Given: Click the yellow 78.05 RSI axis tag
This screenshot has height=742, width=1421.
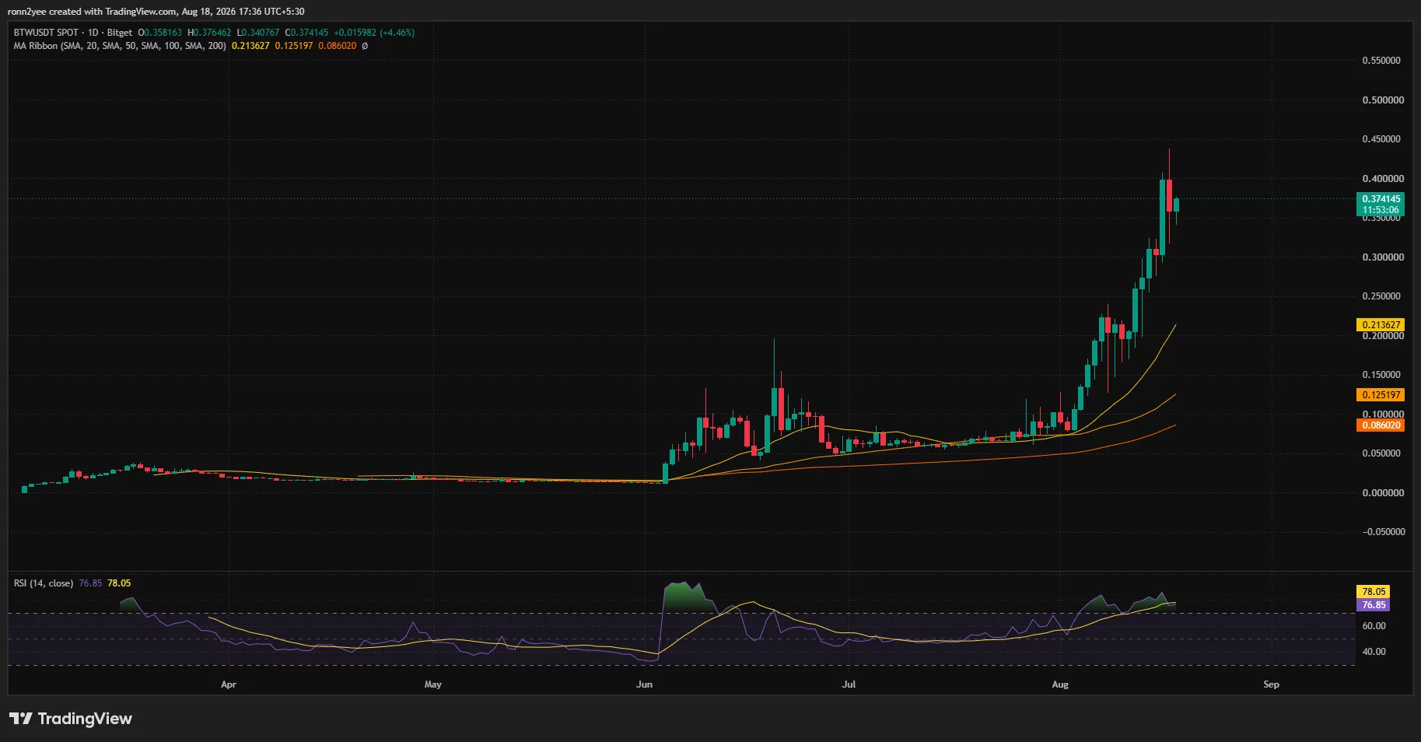Looking at the screenshot, I should coord(1374,592).
